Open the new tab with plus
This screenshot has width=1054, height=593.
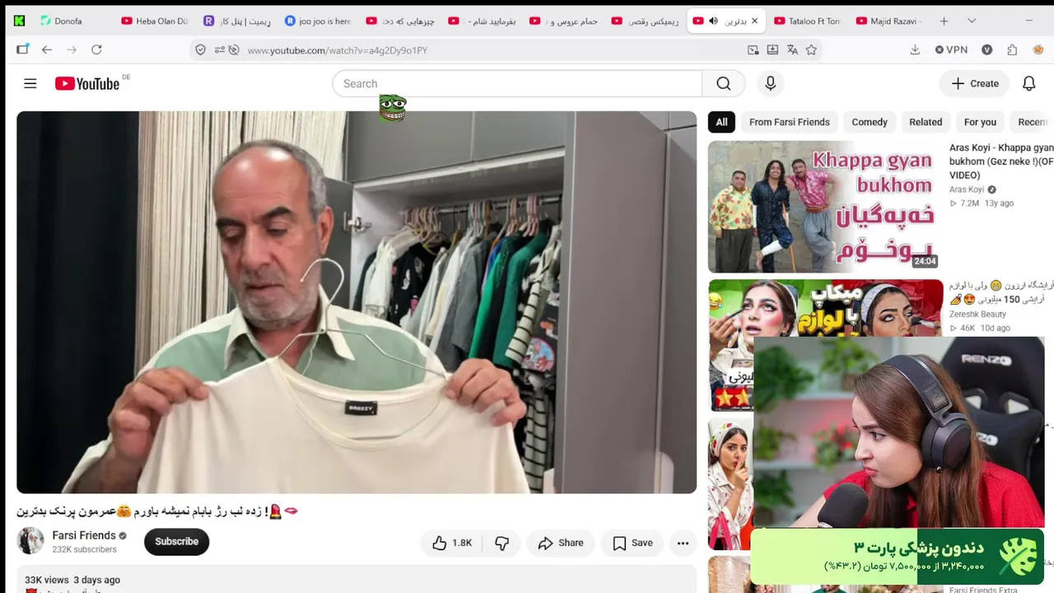(x=944, y=21)
